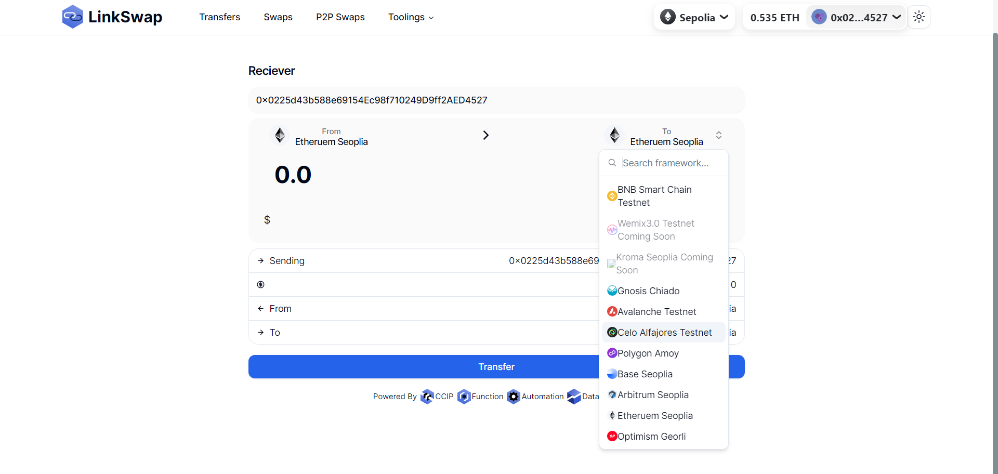The image size is (998, 474).
Task: Click the To chain Ethereum icon
Action: coord(614,135)
